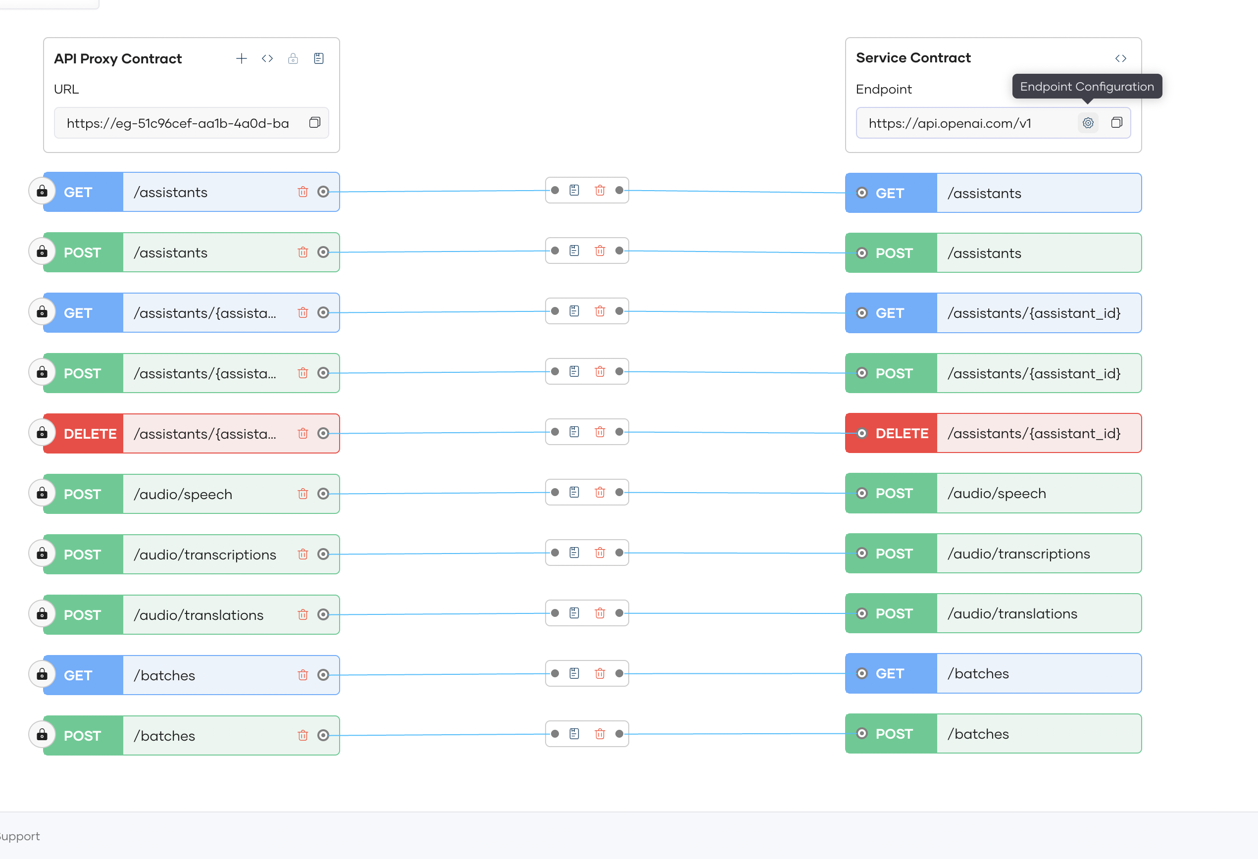
Task: Toggle lock on POST /batches resource
Action: pos(42,735)
